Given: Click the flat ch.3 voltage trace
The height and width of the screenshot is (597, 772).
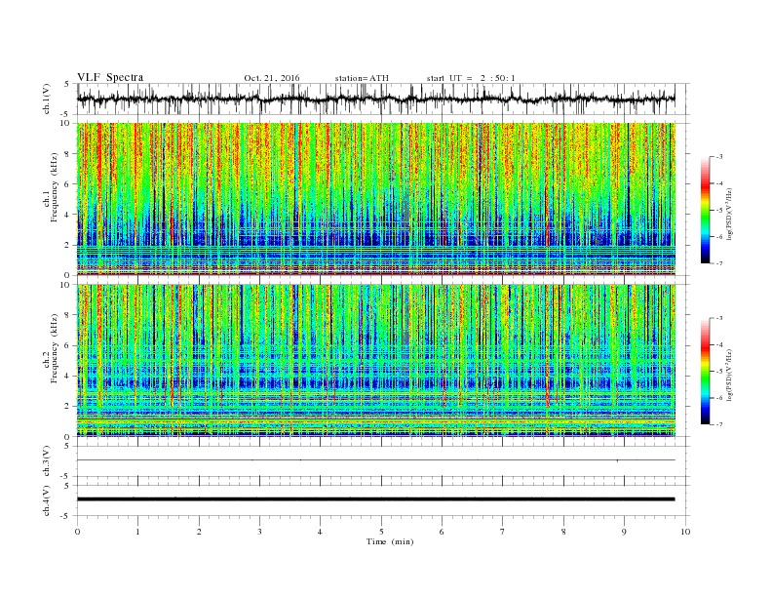Looking at the screenshot, I should (x=375, y=460).
